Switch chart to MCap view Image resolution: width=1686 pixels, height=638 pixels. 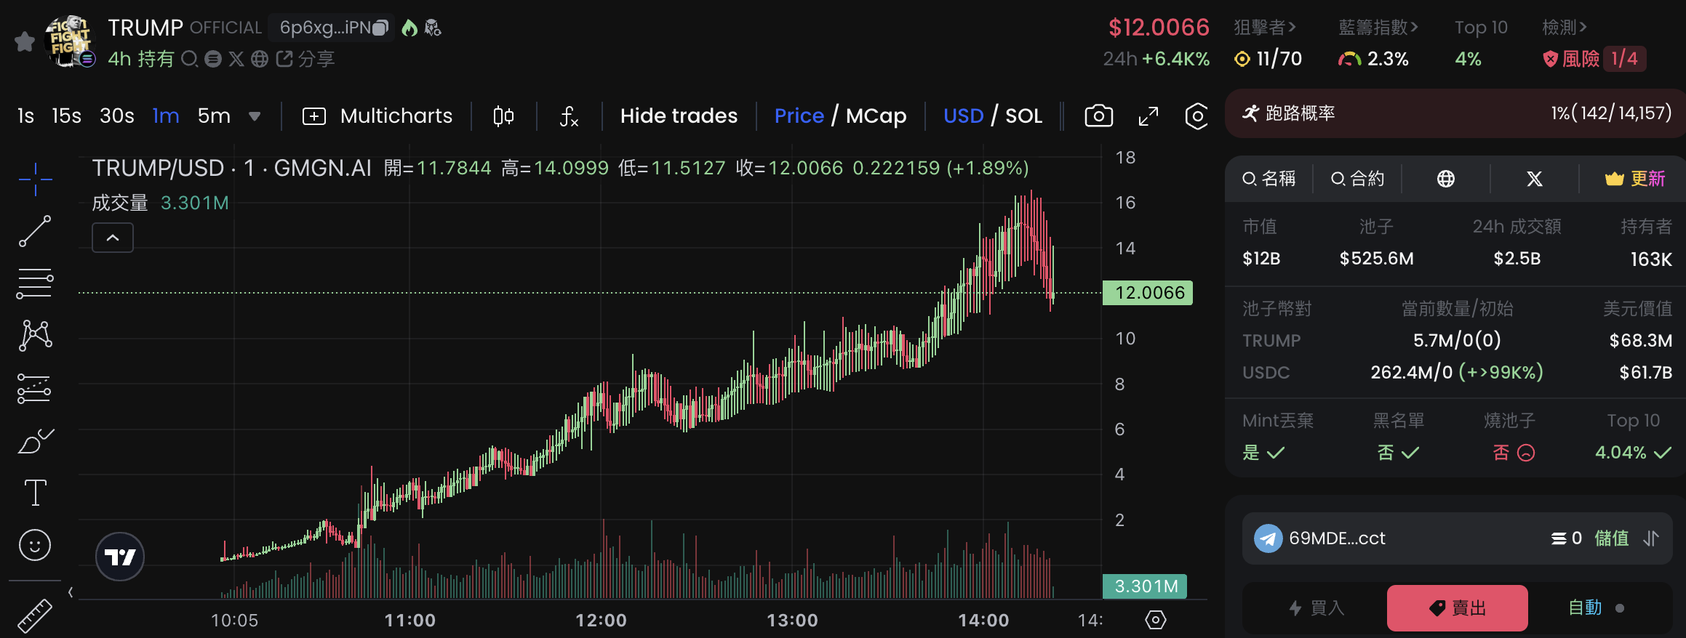click(x=876, y=116)
